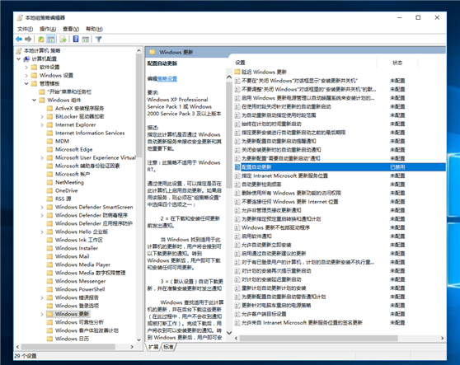Click the folder icon beside Microsoft Edge
The image size is (460, 365).
pos(49,149)
